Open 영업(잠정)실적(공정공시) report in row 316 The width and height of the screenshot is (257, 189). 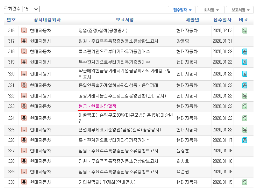point(103,30)
